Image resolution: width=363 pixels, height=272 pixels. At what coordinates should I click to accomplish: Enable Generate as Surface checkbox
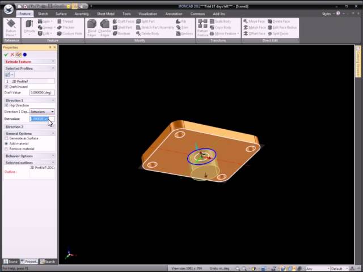pos(6,138)
